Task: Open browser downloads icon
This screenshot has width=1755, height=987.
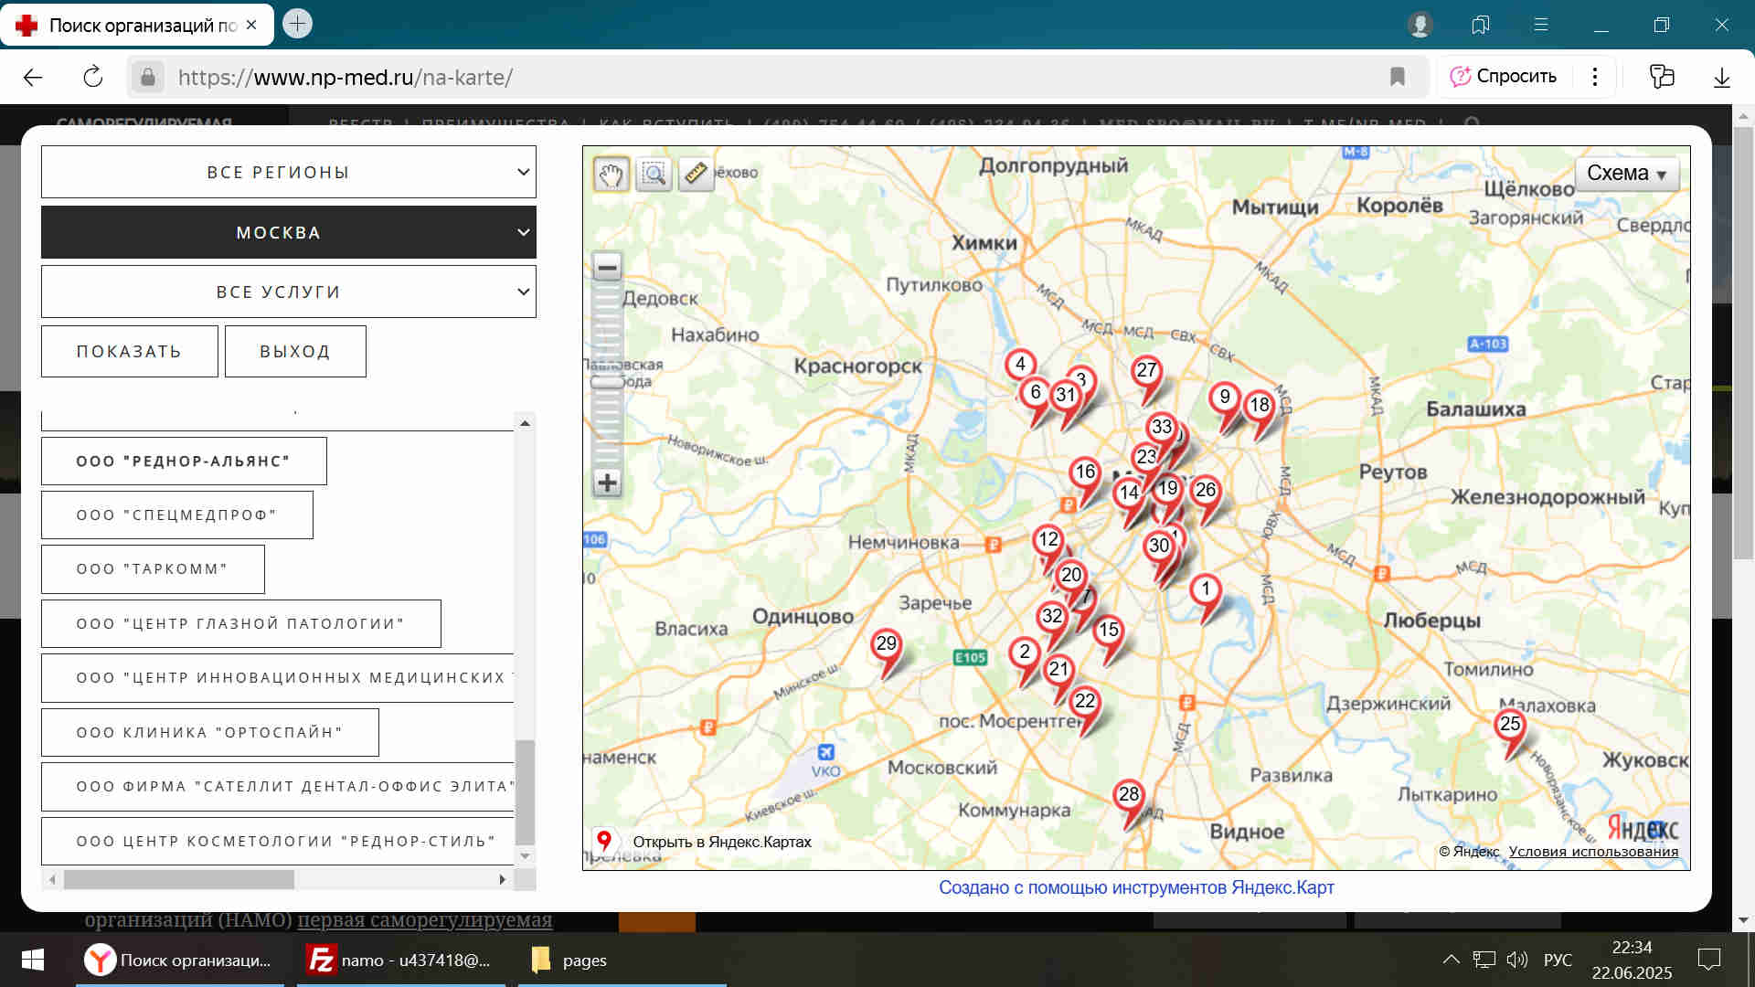Action: tap(1721, 77)
